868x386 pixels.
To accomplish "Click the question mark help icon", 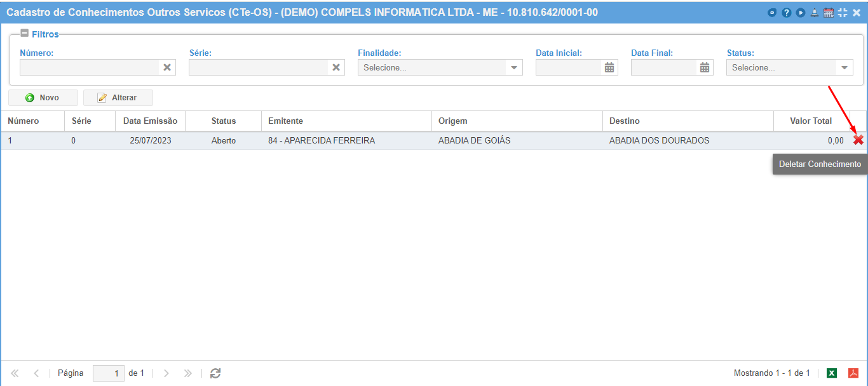I will point(786,13).
